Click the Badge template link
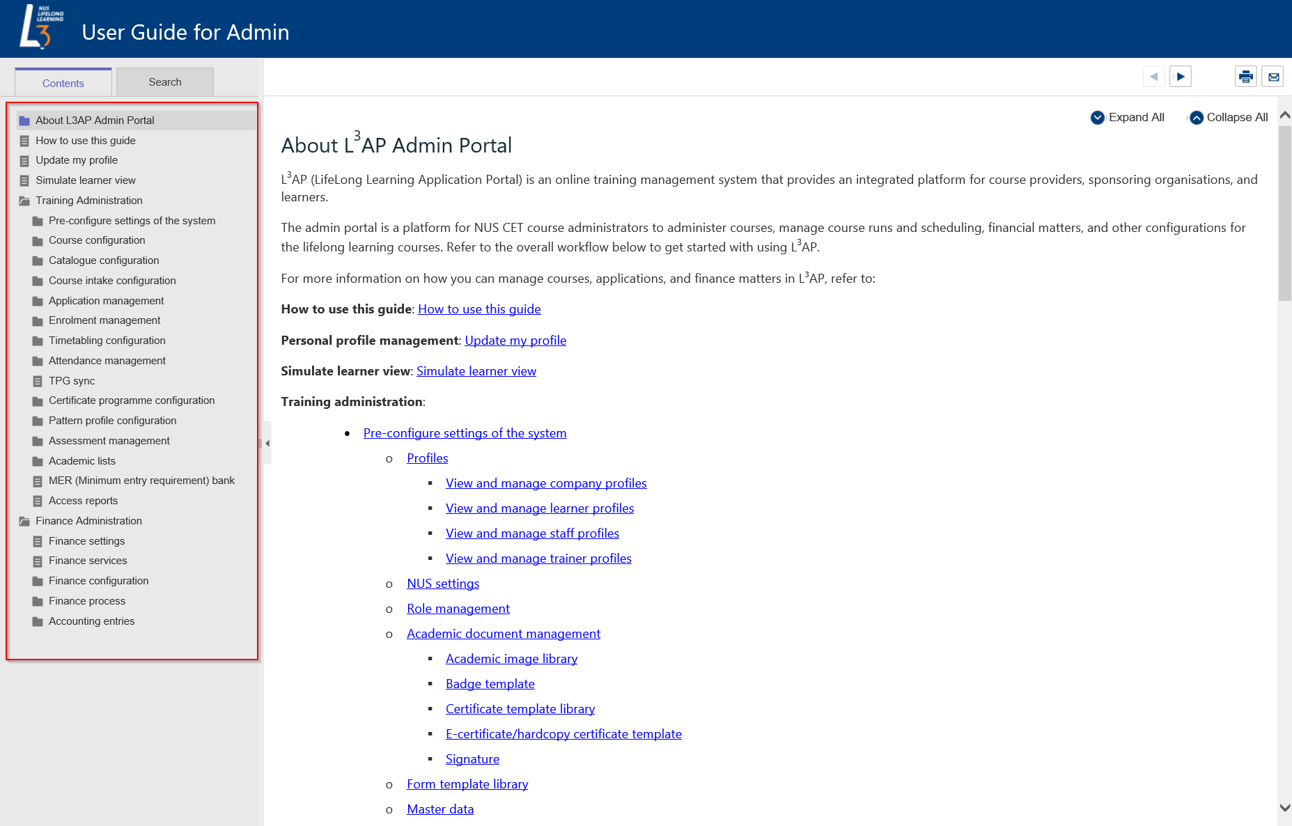This screenshot has width=1292, height=826. (490, 684)
